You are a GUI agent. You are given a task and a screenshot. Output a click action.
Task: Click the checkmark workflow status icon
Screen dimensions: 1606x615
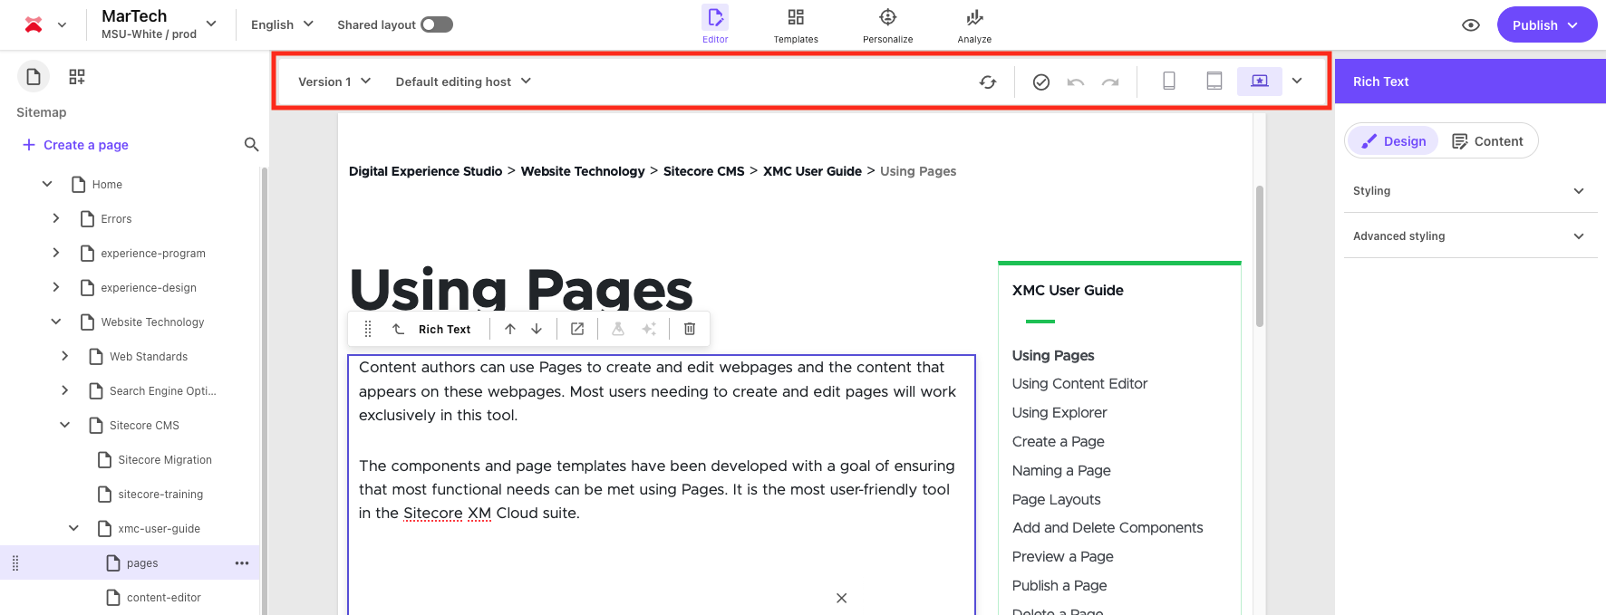pos(1041,82)
